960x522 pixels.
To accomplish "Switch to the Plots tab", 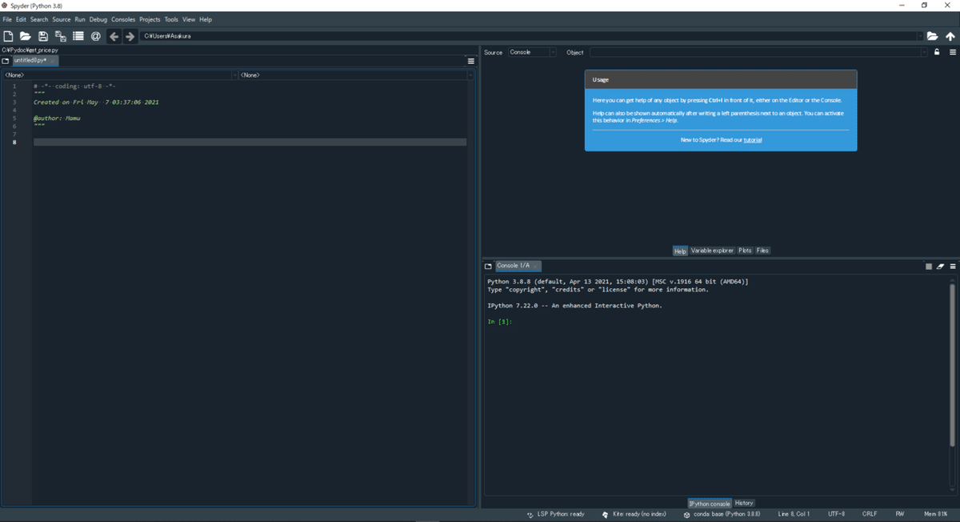I will pyautogui.click(x=745, y=251).
